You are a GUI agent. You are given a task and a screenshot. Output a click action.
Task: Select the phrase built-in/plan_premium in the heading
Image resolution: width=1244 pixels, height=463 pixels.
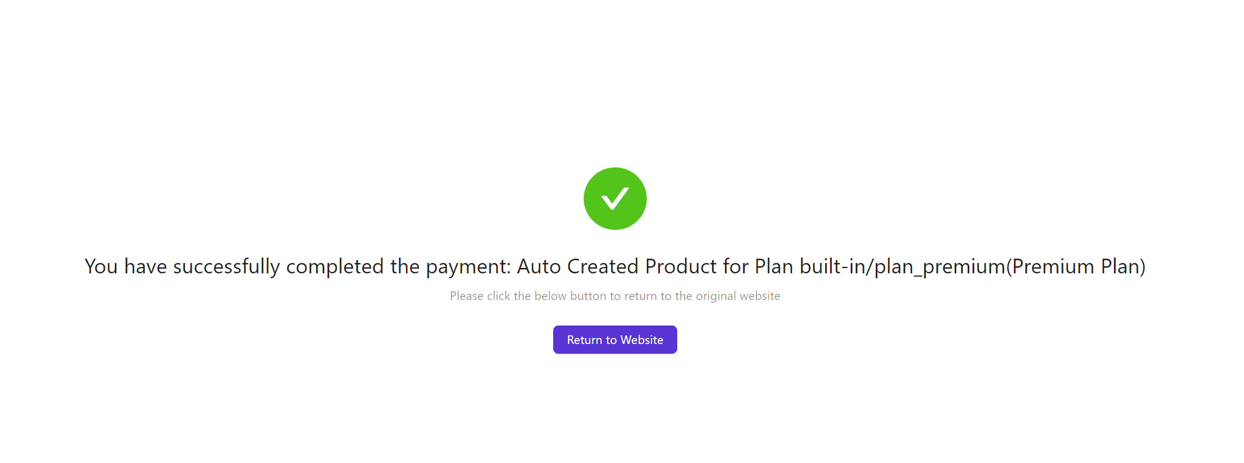pyautogui.click(x=903, y=267)
